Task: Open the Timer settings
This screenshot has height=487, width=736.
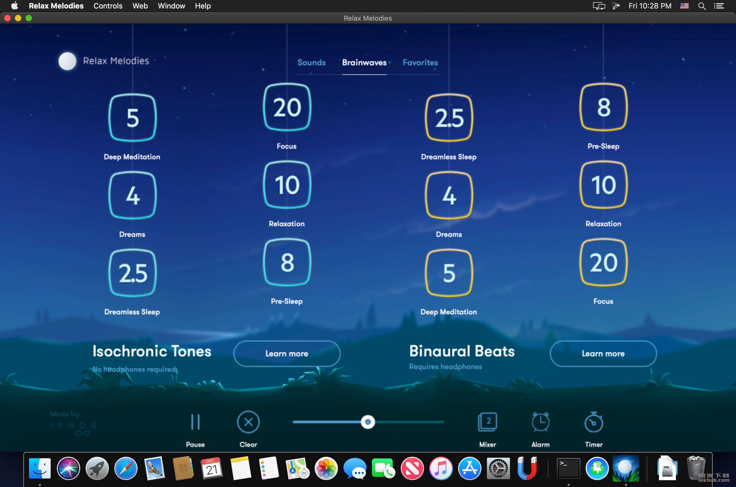Action: (594, 422)
